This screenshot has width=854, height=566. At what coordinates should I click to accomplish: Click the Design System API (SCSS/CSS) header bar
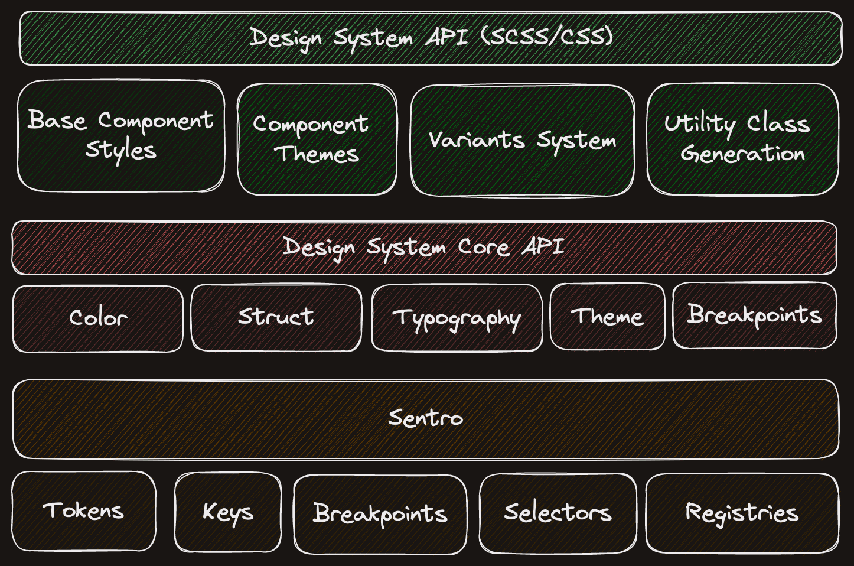428,38
